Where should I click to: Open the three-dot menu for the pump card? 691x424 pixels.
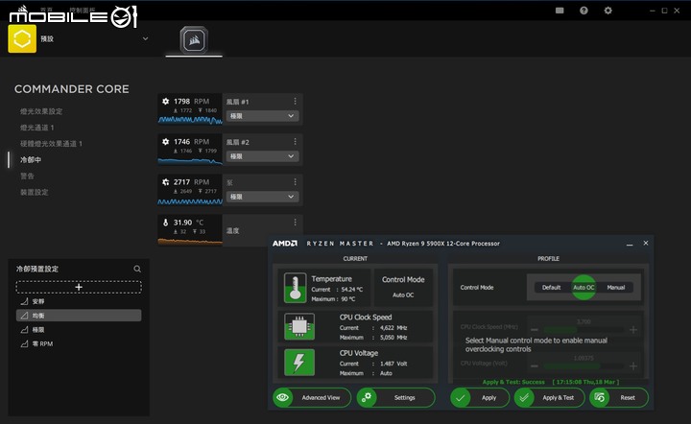coord(295,182)
